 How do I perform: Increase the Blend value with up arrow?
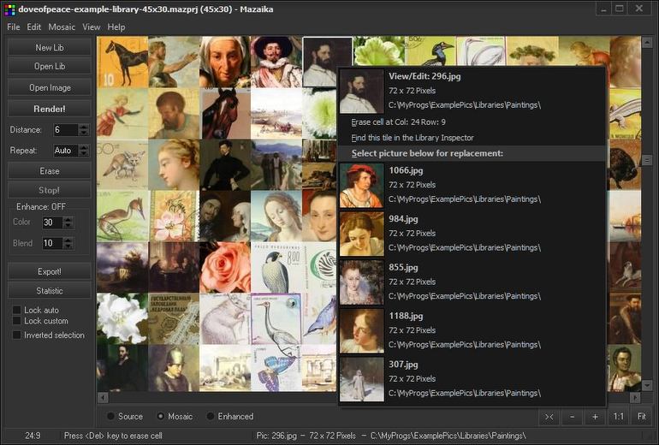point(68,240)
